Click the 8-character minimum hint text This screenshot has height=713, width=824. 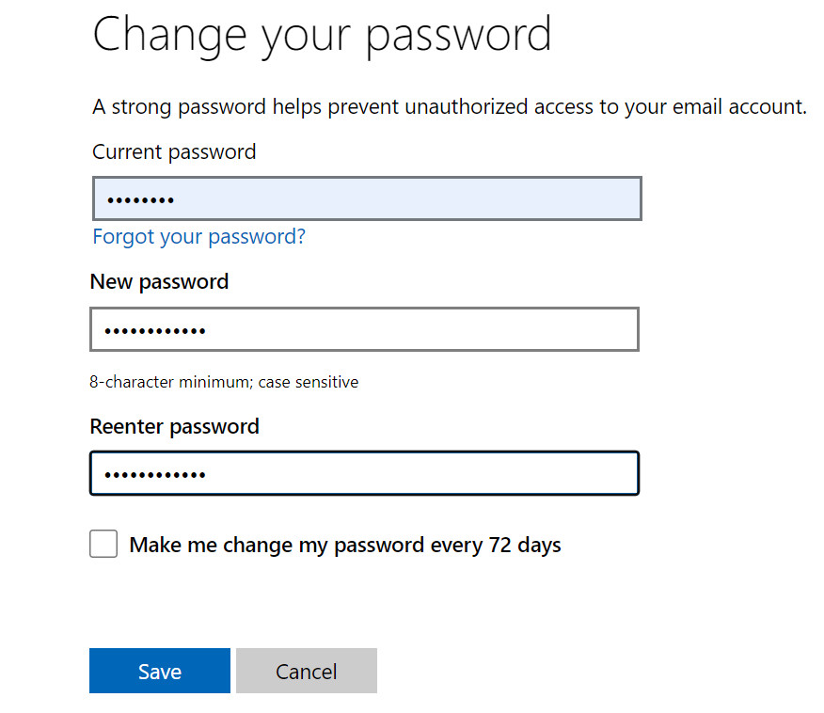tap(224, 382)
